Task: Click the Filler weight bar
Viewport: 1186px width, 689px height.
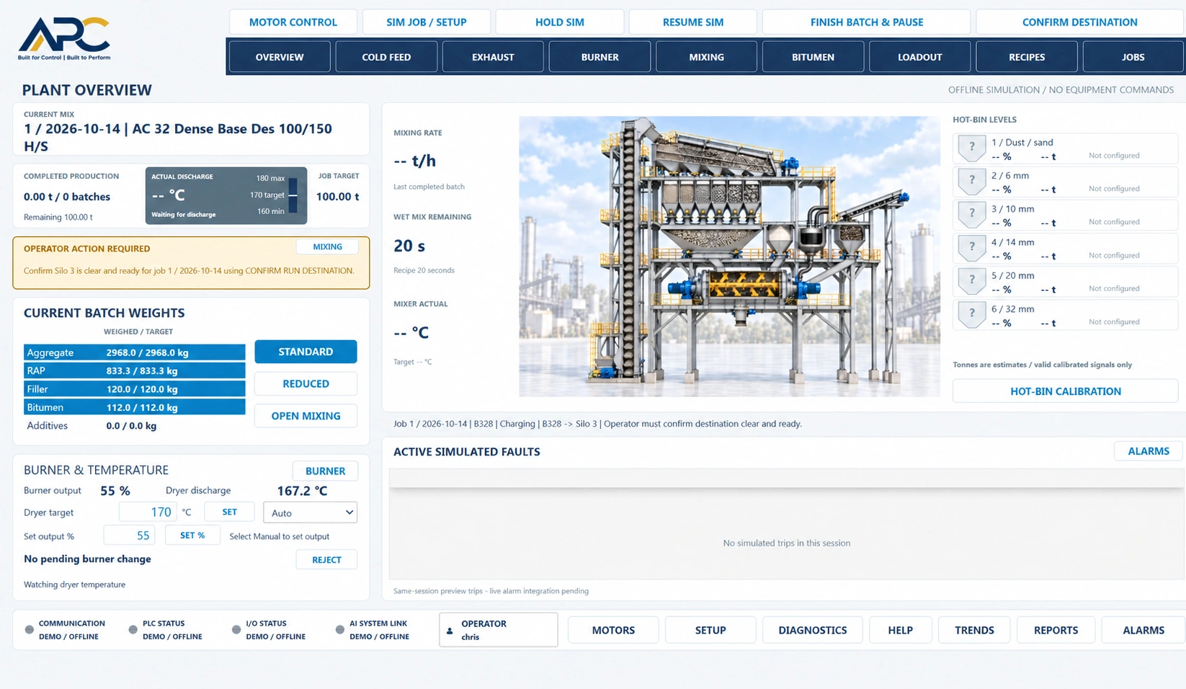Action: 135,389
